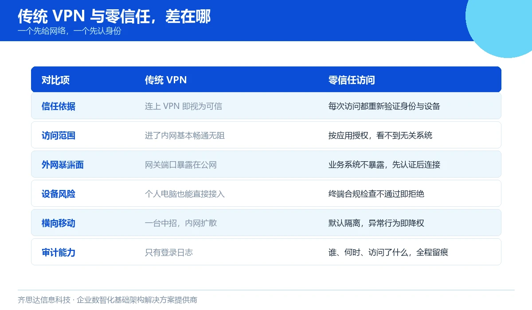Select the row label 横向移动
Image resolution: width=532 pixels, height=310 pixels.
click(x=59, y=223)
